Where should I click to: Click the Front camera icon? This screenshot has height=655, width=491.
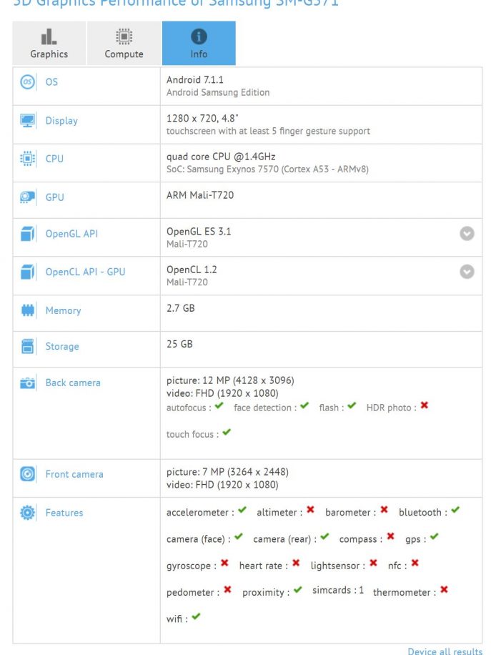(28, 474)
